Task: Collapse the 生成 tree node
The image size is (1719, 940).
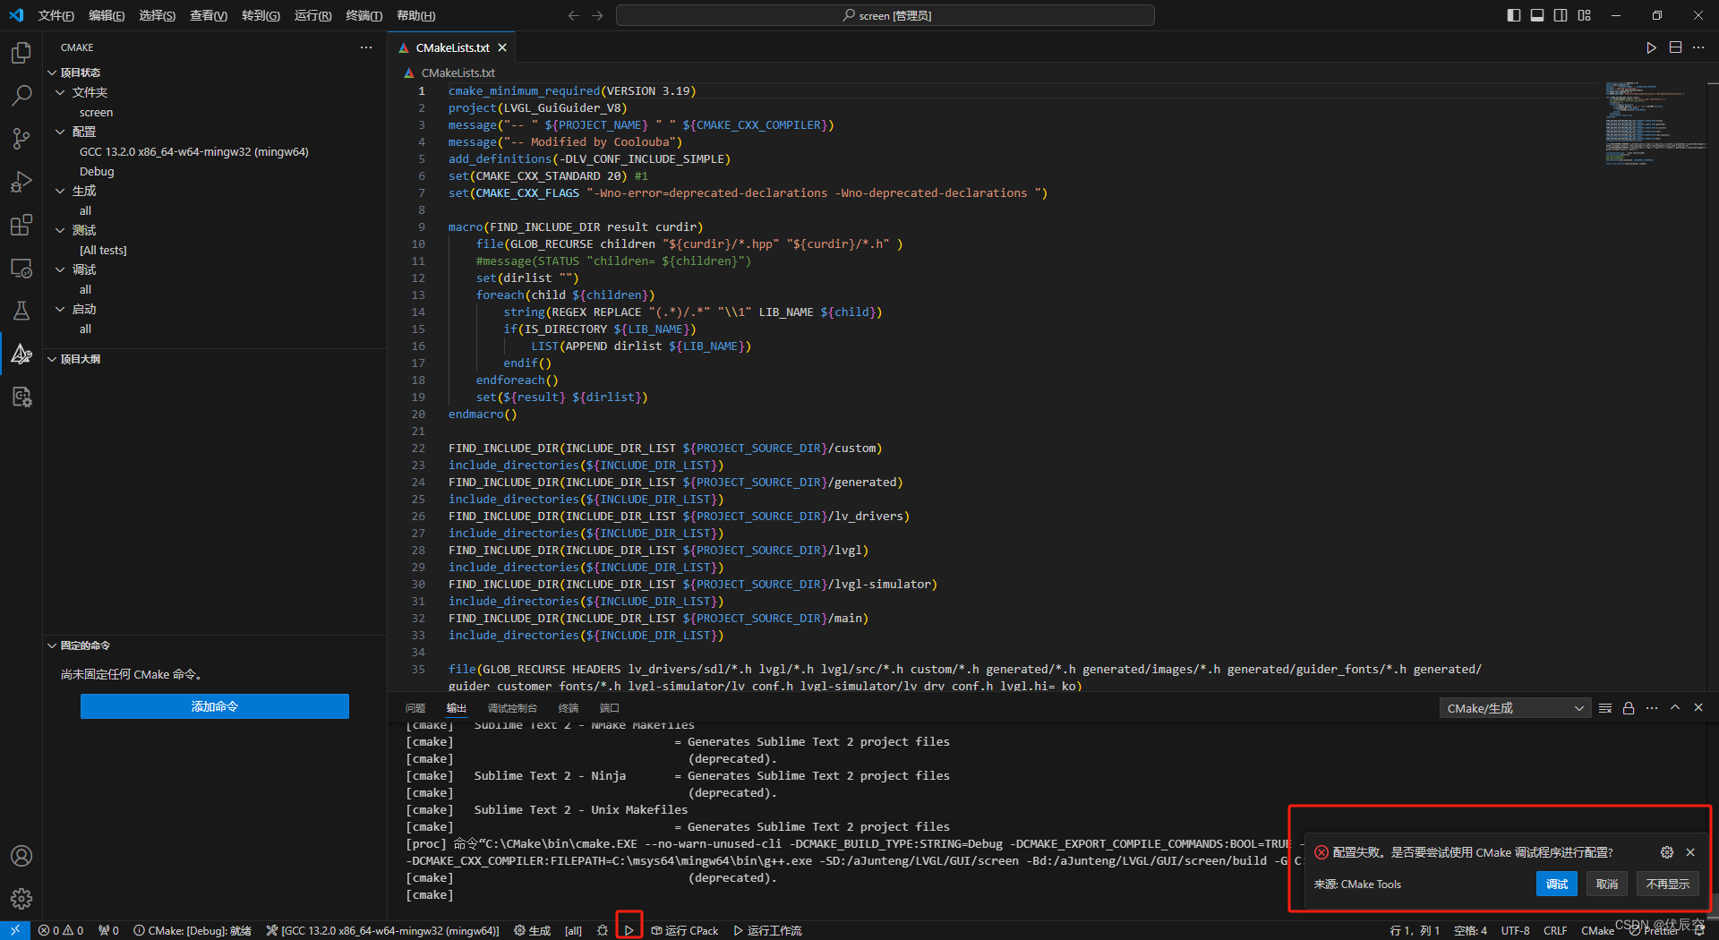Action: point(60,191)
